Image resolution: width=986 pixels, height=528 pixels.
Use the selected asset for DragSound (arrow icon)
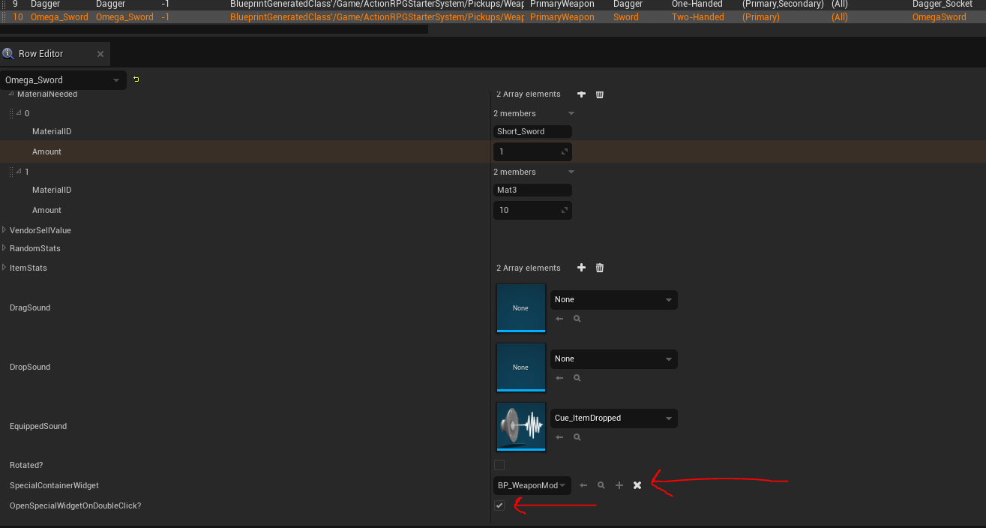click(x=559, y=319)
